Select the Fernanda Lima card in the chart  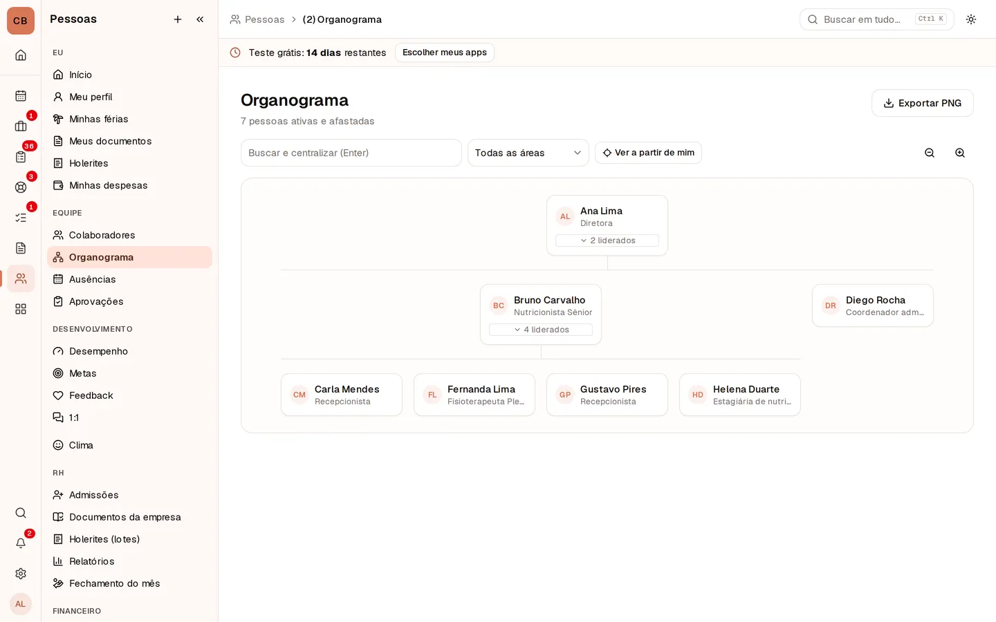pos(474,395)
